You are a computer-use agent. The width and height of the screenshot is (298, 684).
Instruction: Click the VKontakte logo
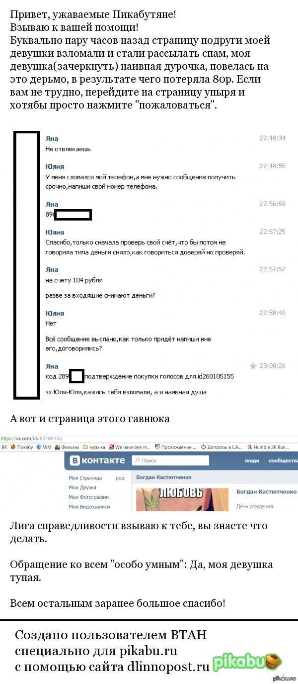pos(97,460)
